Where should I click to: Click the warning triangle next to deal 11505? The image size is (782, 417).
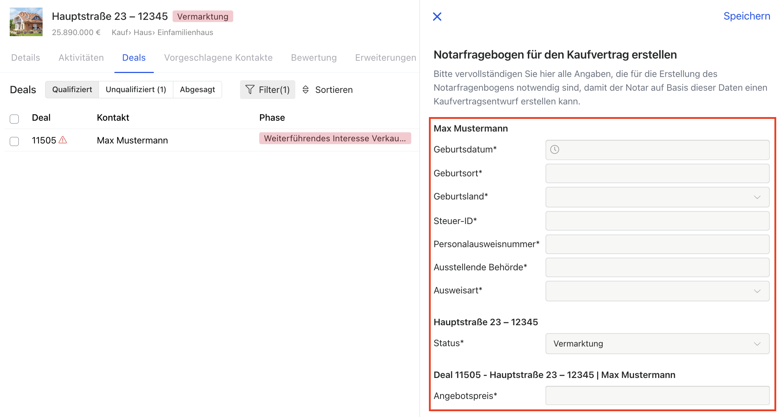(x=63, y=140)
